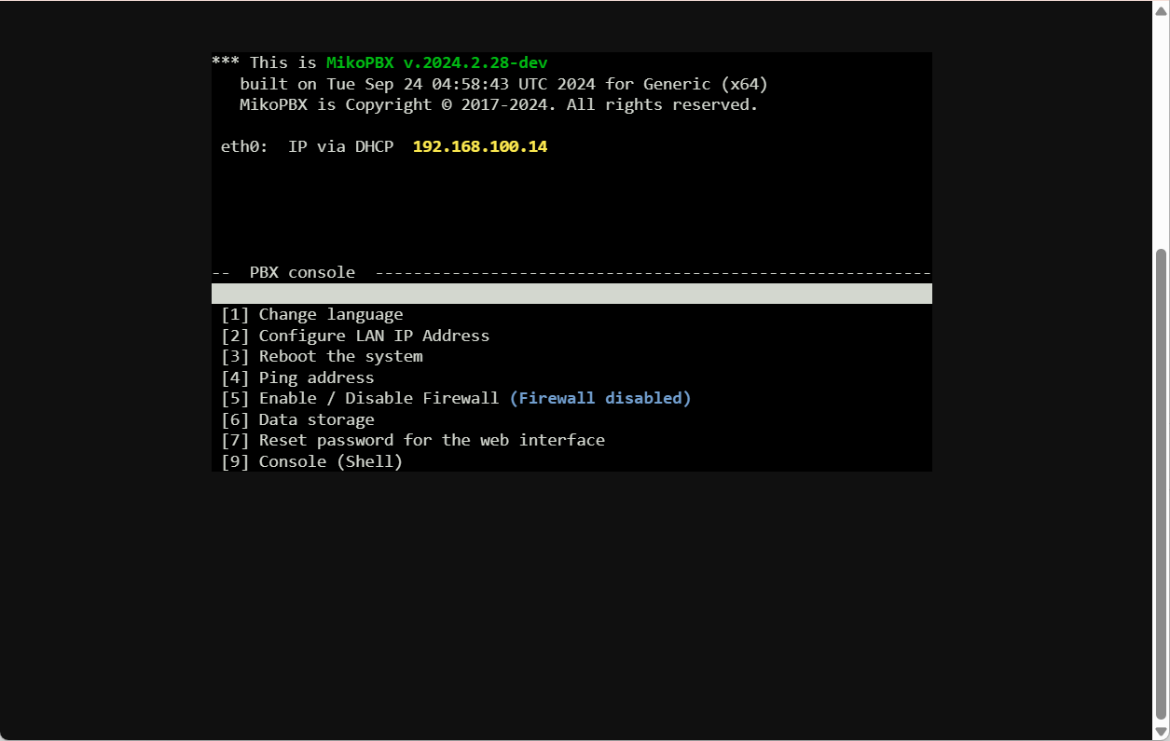Image resolution: width=1170 pixels, height=741 pixels.
Task: Click the "eth0:" interface label
Action: coord(244,147)
